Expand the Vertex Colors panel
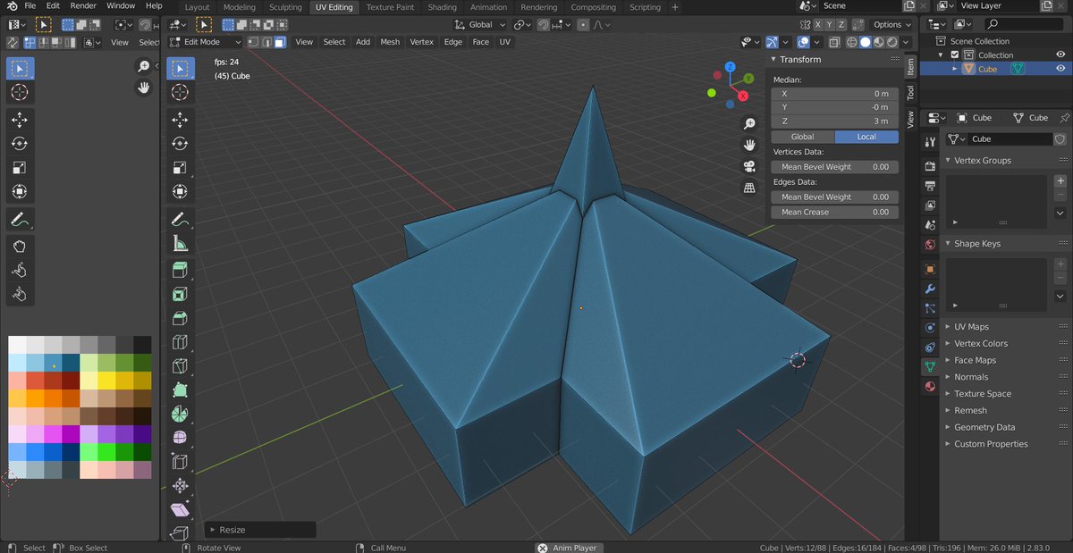The width and height of the screenshot is (1073, 553). point(980,344)
